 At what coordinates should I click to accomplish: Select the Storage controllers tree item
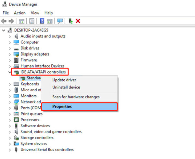click(37, 138)
